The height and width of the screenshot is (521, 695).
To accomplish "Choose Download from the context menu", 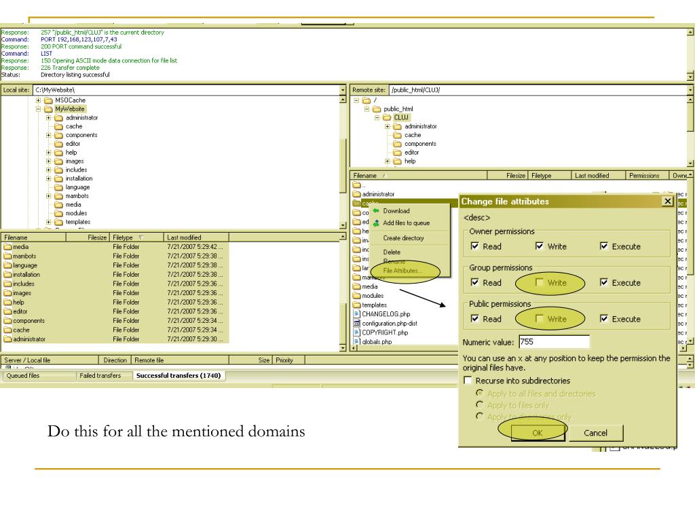I will 396,211.
